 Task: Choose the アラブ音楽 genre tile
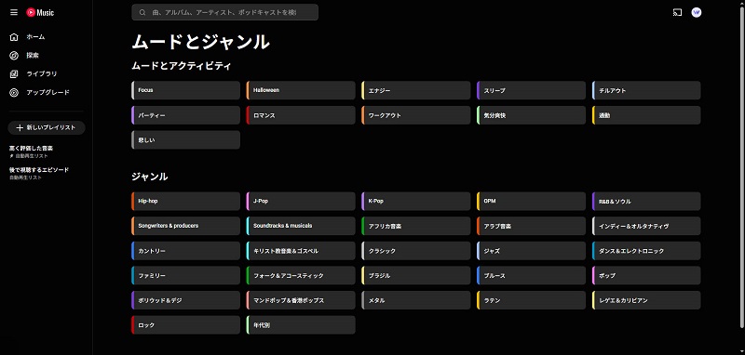coord(531,226)
